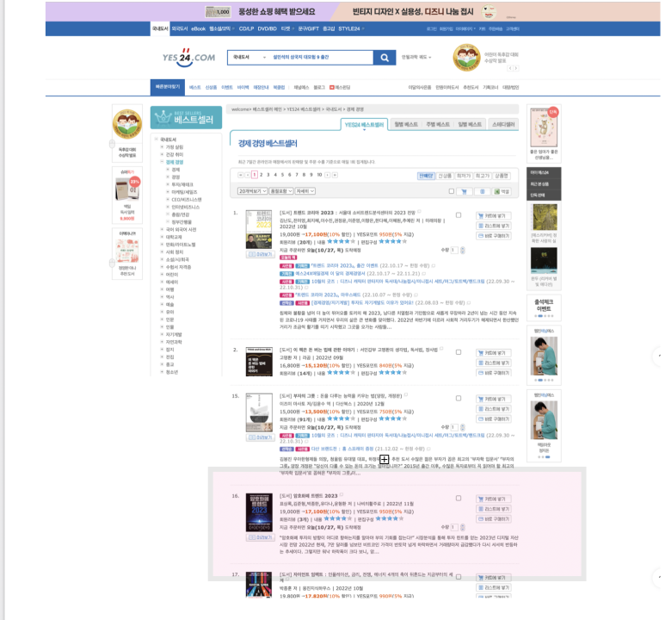
Task: Expand the 건강 취미 category
Action: coord(162,155)
